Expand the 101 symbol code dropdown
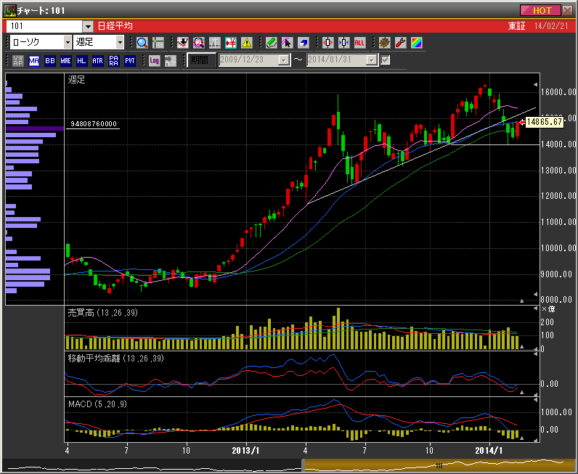Screen dimensions: 578x474 (88, 26)
